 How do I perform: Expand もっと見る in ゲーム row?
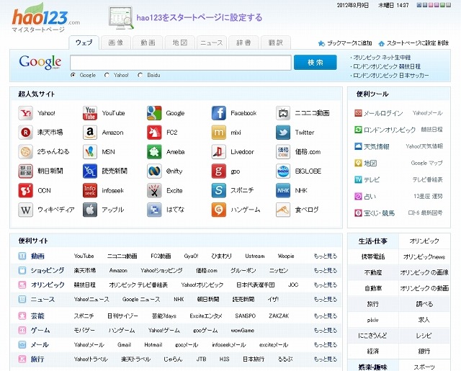tap(325, 331)
